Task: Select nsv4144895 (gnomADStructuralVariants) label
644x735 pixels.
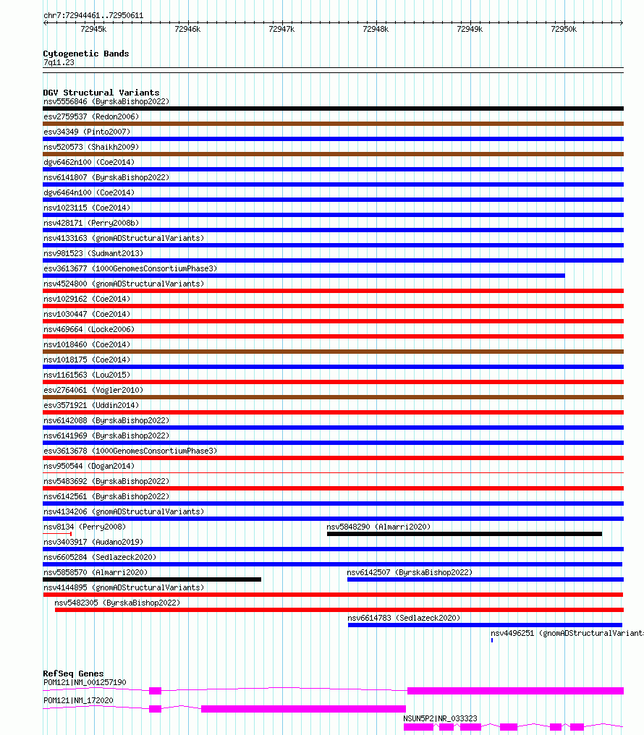Action: pyautogui.click(x=124, y=587)
